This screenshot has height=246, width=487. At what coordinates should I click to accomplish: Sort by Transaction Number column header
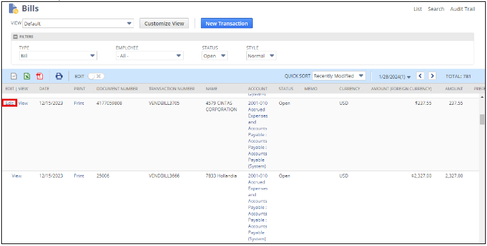click(172, 89)
